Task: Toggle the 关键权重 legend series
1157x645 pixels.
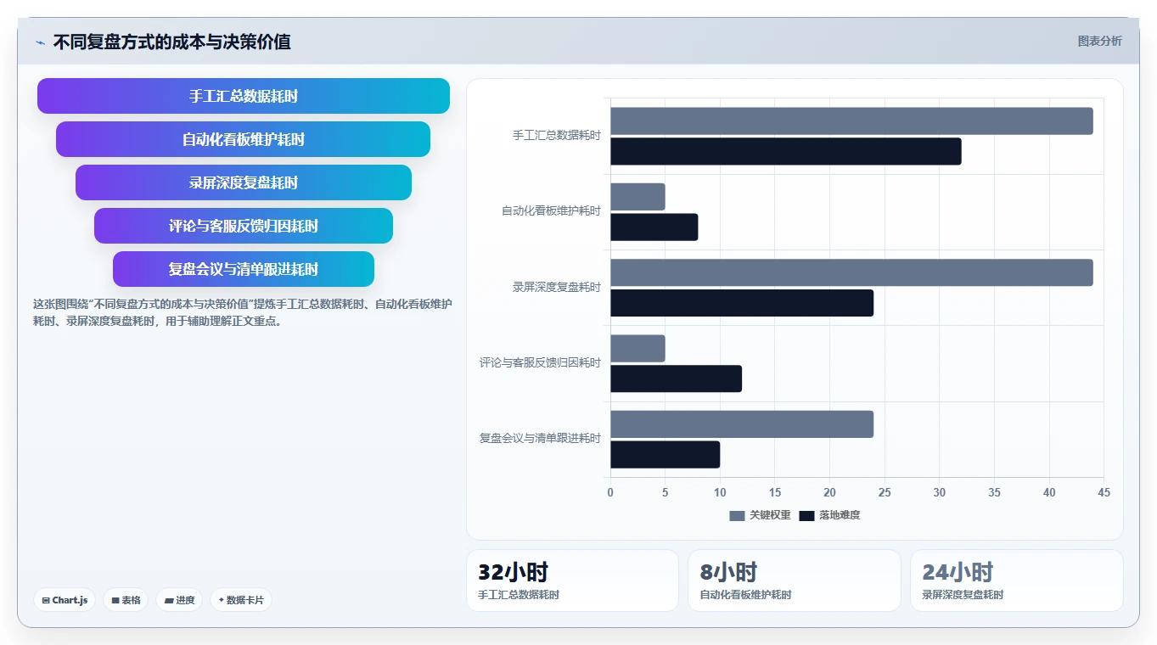Action: [761, 515]
